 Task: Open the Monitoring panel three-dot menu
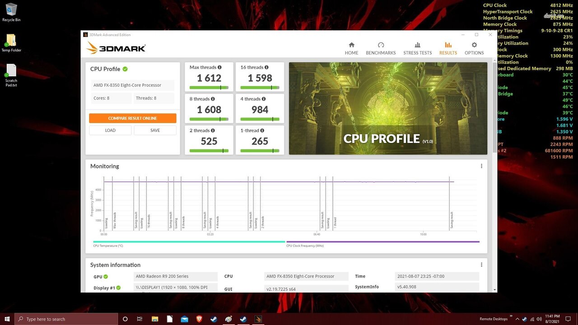click(x=481, y=166)
